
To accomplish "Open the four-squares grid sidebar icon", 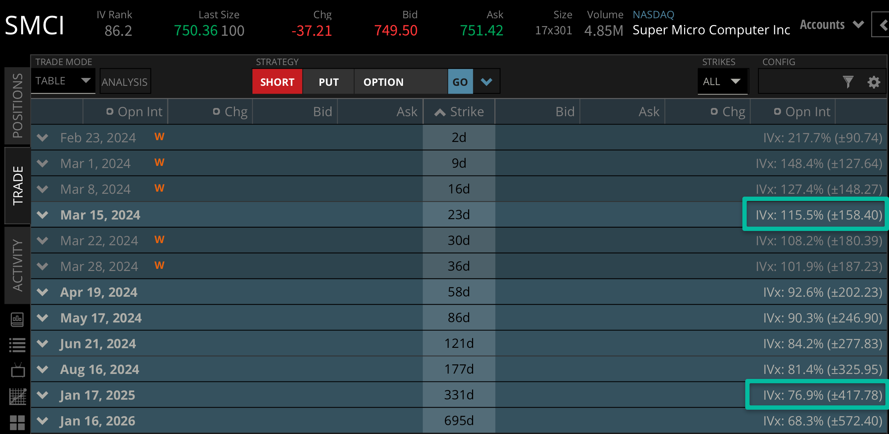I will point(17,422).
